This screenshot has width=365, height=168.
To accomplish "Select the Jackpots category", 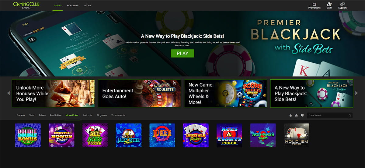I will point(87,115).
